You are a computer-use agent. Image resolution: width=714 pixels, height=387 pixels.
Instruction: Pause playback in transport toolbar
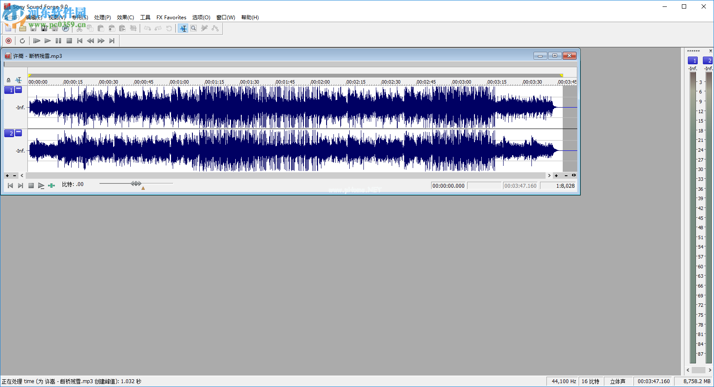click(x=58, y=41)
